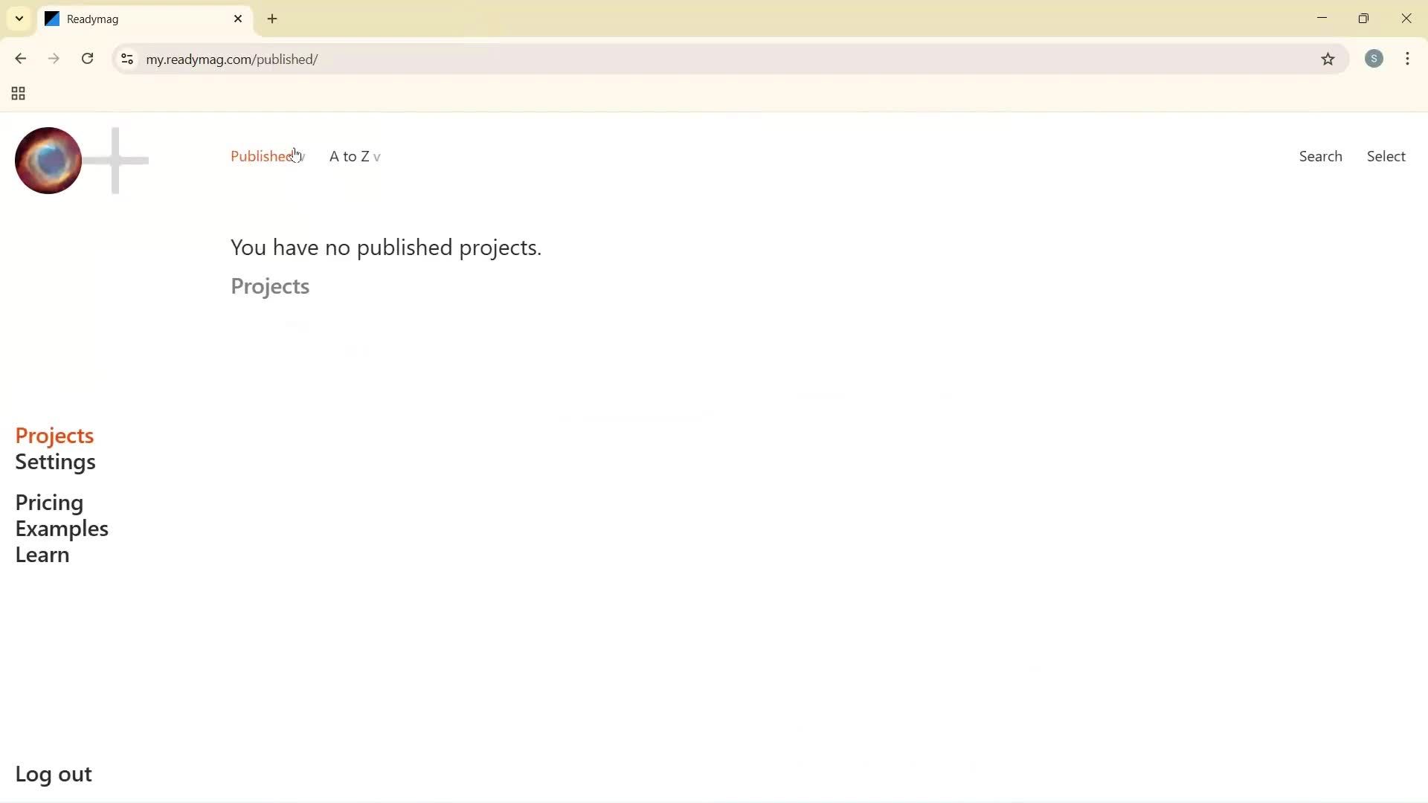The height and width of the screenshot is (803, 1428).
Task: Open the Settings page
Action: (x=55, y=462)
